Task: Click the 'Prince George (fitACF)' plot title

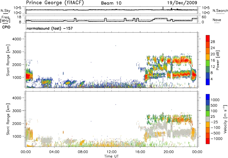Action: (55, 3)
